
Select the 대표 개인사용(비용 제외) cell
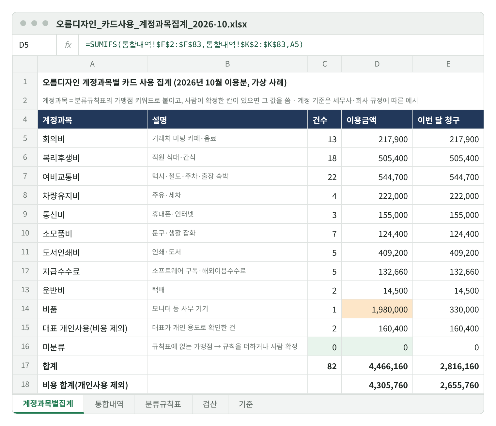(x=92, y=328)
